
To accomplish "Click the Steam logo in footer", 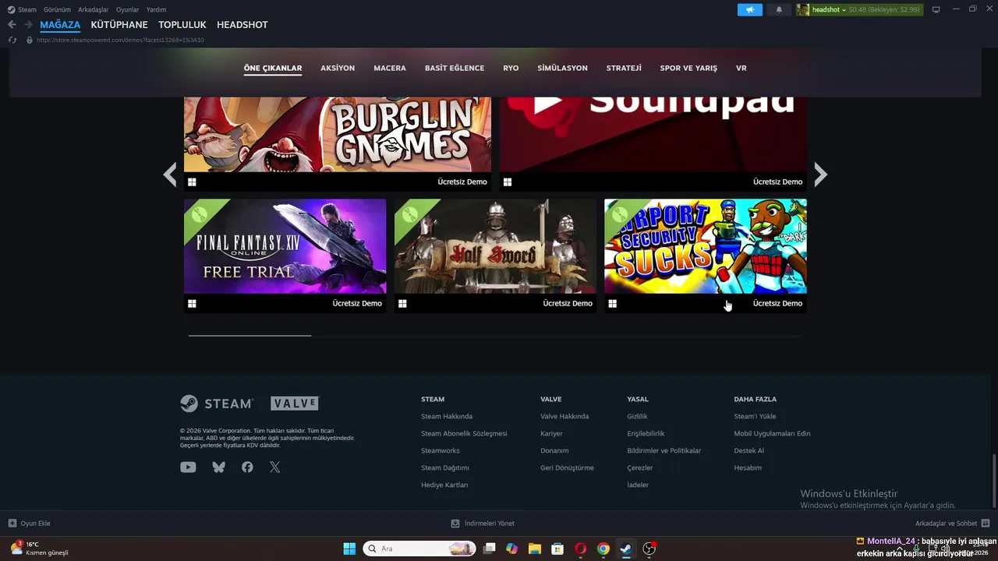I will [217, 404].
